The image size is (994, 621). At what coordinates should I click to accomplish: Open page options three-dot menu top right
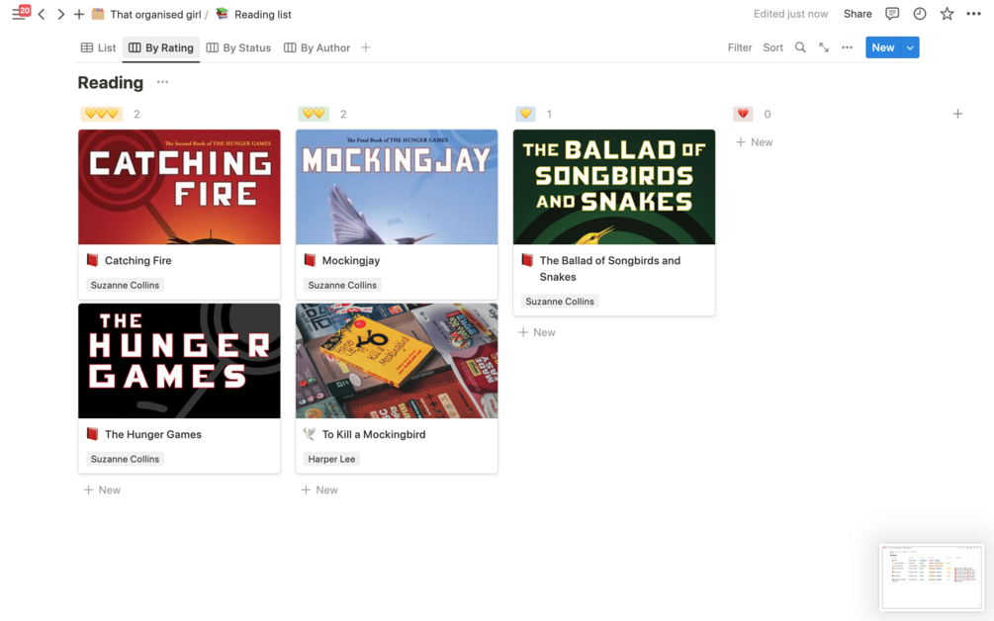(x=973, y=14)
